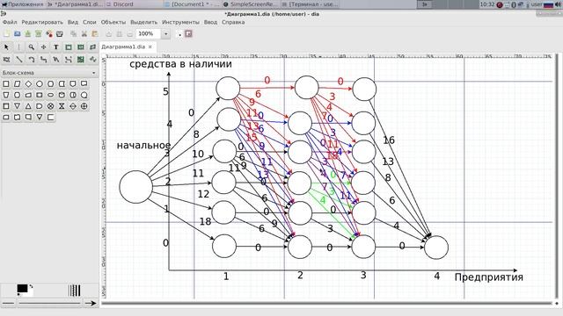This screenshot has height=316, width=563.
Task: Open end arrow style selector
Action: coord(91,303)
